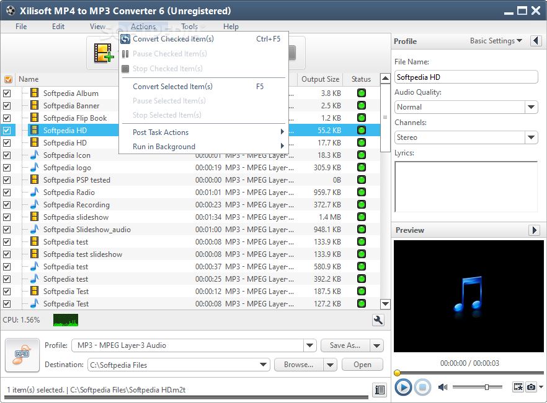Click the Status column header
547x403 pixels.
click(x=361, y=79)
